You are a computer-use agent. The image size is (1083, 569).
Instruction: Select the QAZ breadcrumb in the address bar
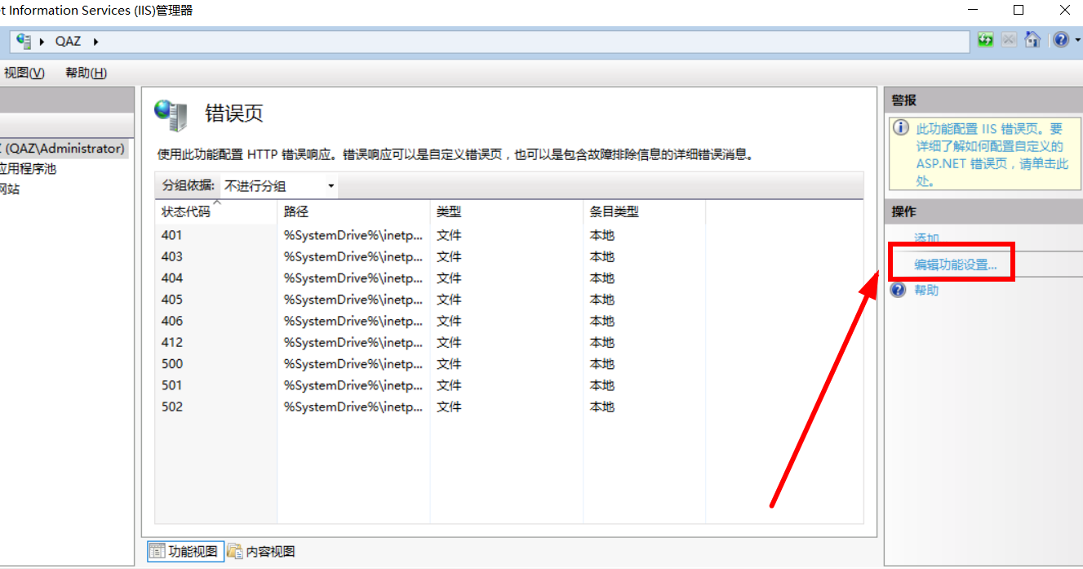(x=69, y=42)
